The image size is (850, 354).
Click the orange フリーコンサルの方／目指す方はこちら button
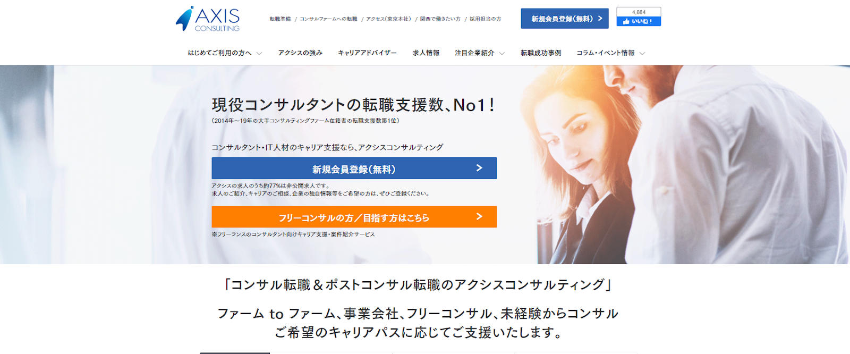[x=354, y=217]
